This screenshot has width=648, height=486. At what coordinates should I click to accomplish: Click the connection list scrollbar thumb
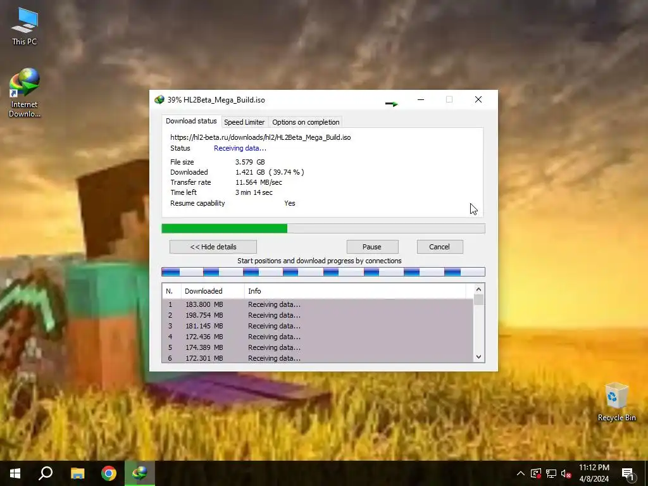click(x=478, y=299)
